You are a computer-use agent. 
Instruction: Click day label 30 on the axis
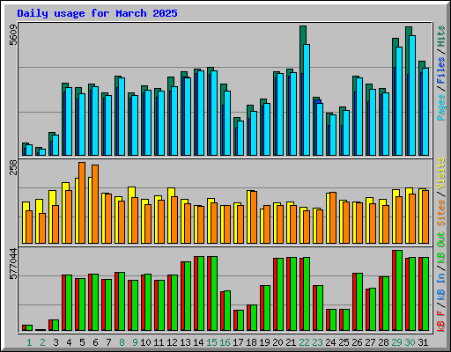click(x=410, y=342)
